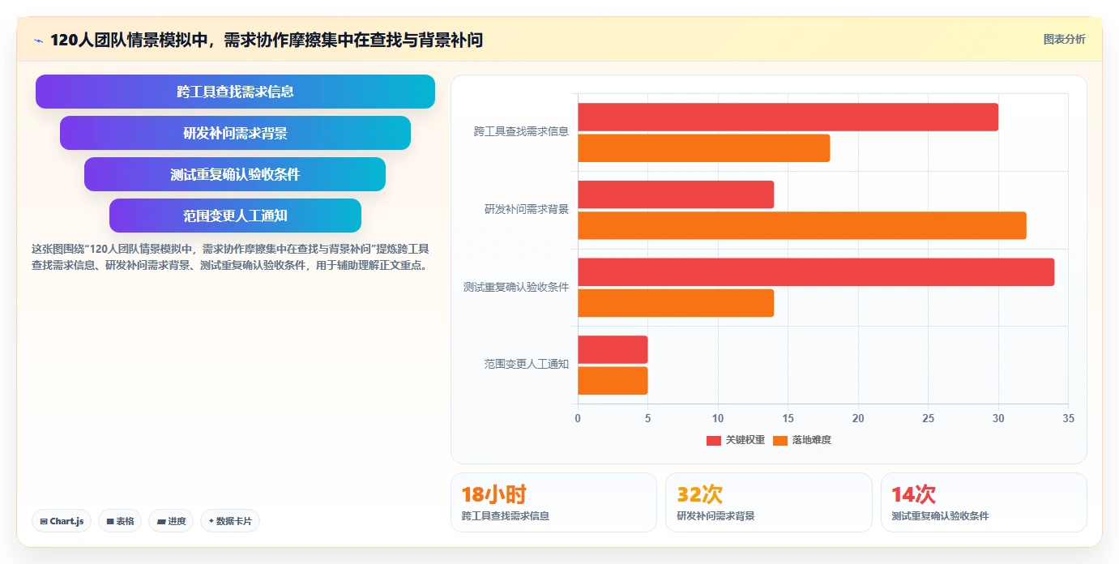Select the 研发补问需求背景 funnel bar
Viewport: 1119px width, 564px height.
(x=235, y=133)
